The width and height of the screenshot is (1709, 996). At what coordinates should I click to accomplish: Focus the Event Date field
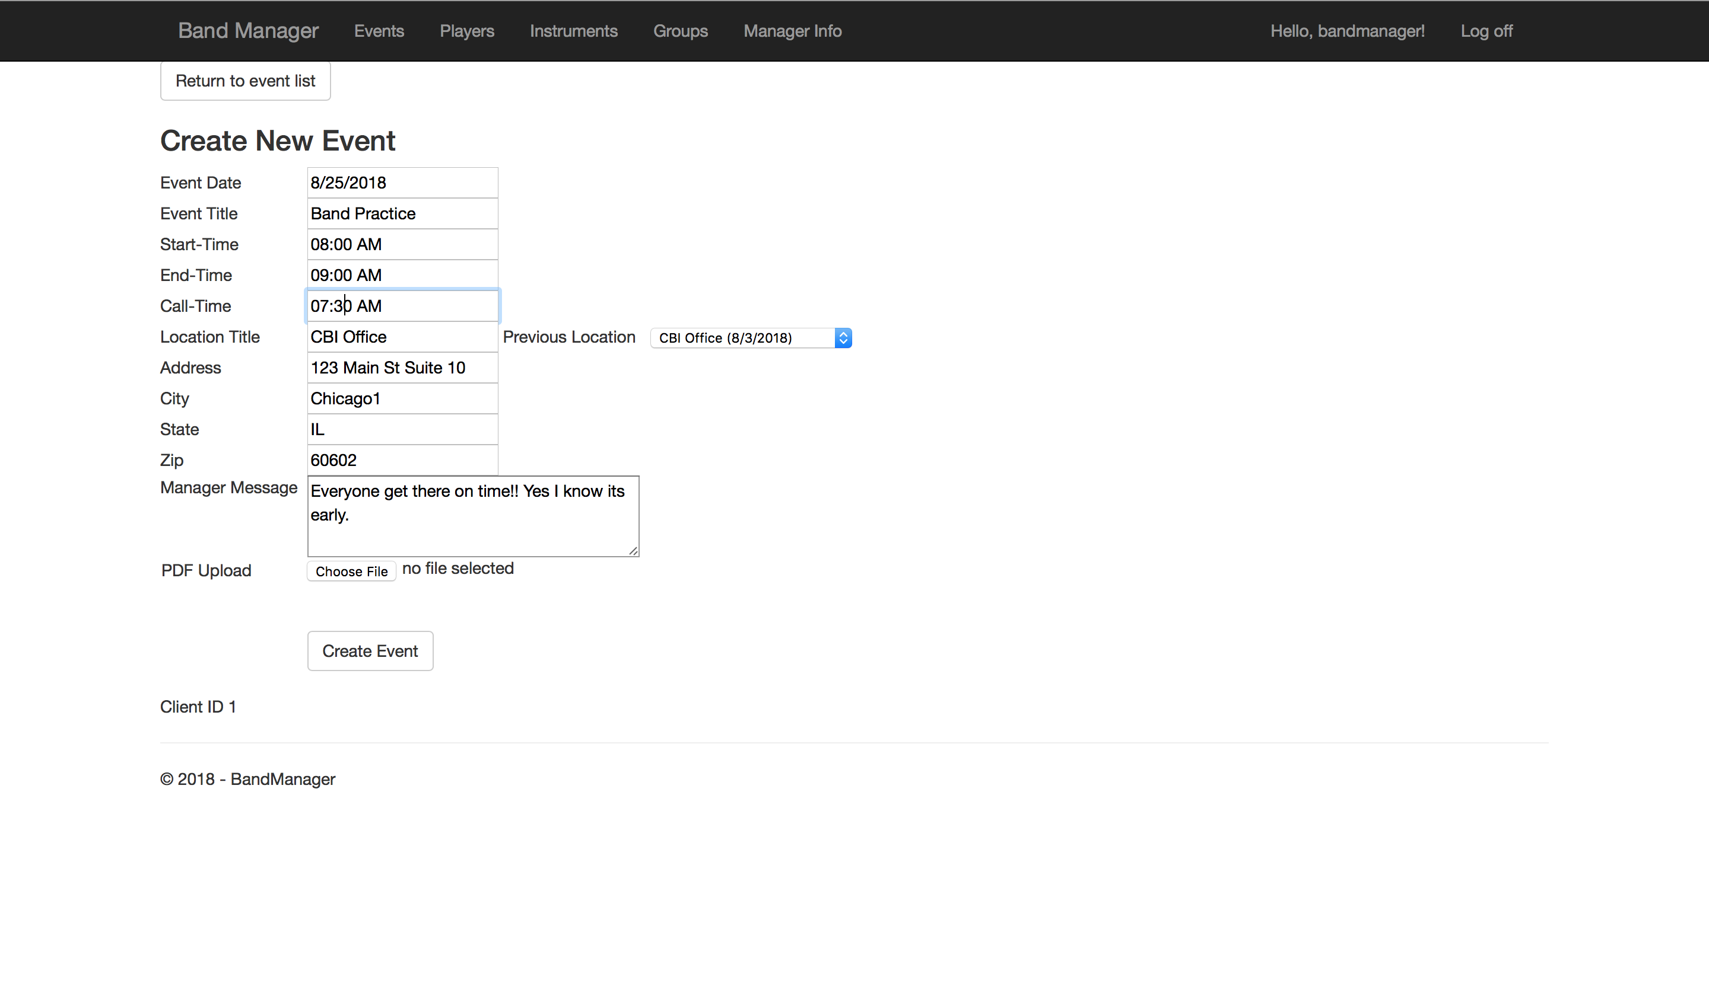402,183
